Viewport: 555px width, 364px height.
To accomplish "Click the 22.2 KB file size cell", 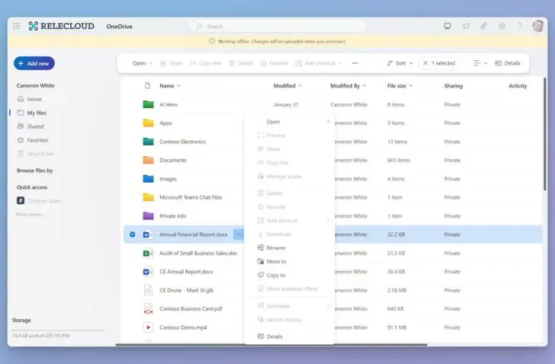I will 396,235.
